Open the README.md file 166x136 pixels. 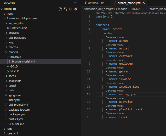pos(16,124)
